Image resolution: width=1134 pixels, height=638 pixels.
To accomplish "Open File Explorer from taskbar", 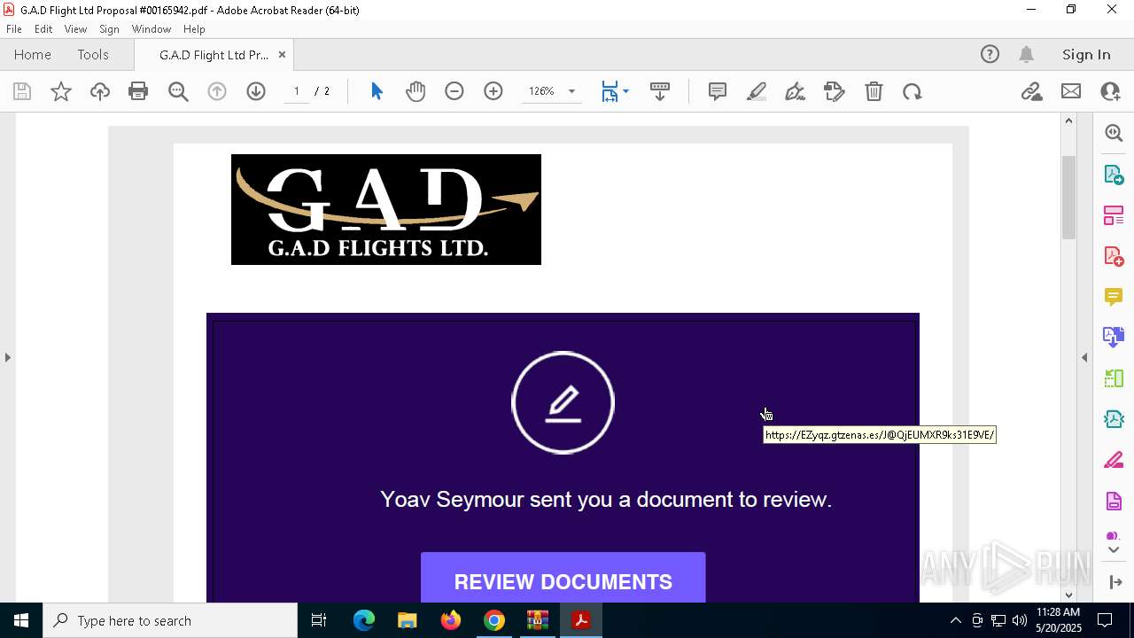I will coord(408,620).
